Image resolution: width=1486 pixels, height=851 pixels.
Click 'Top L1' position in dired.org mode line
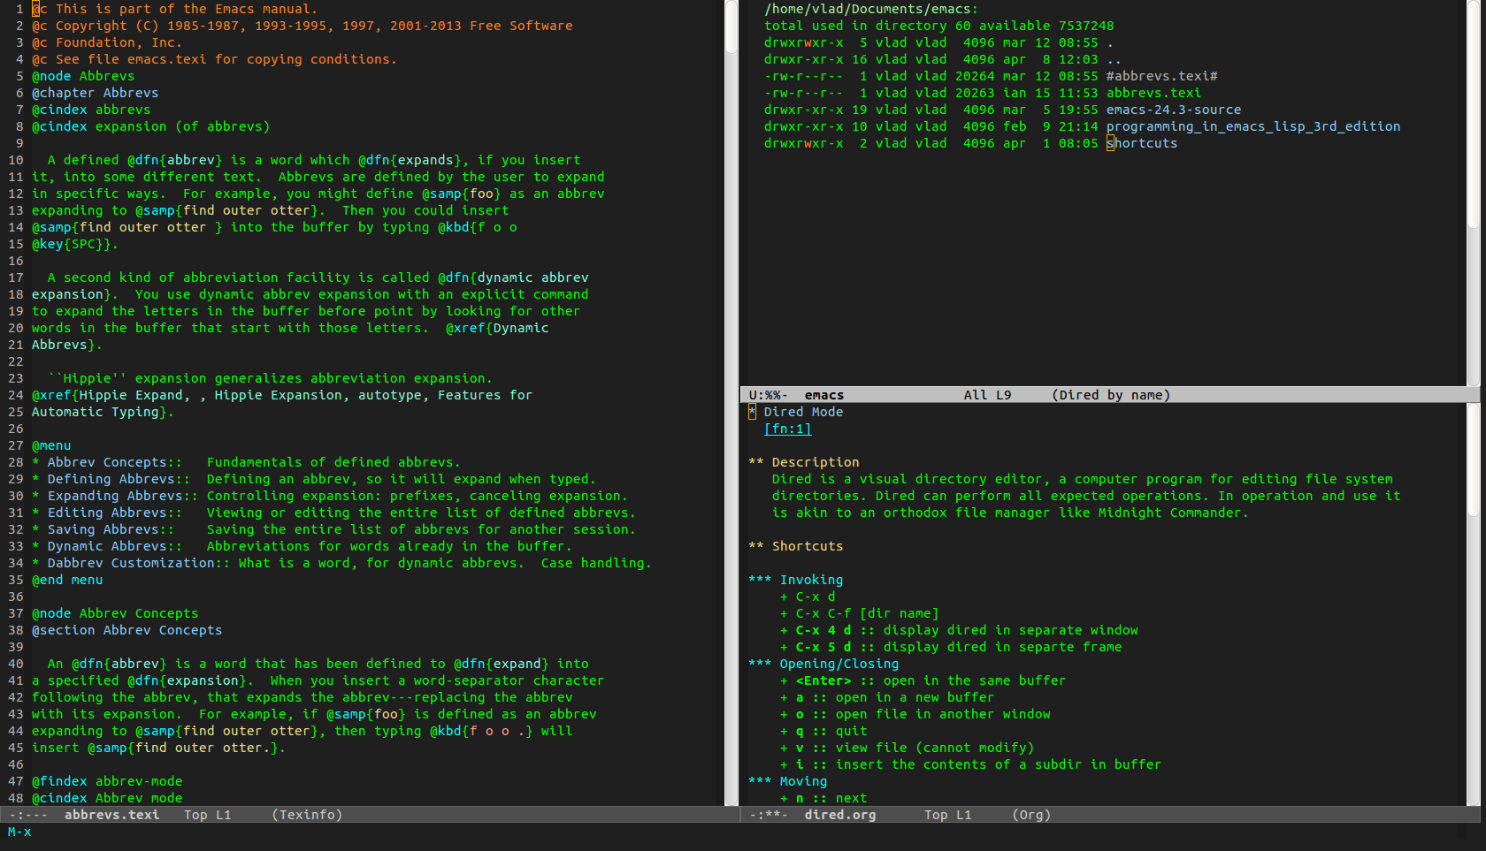coord(947,815)
